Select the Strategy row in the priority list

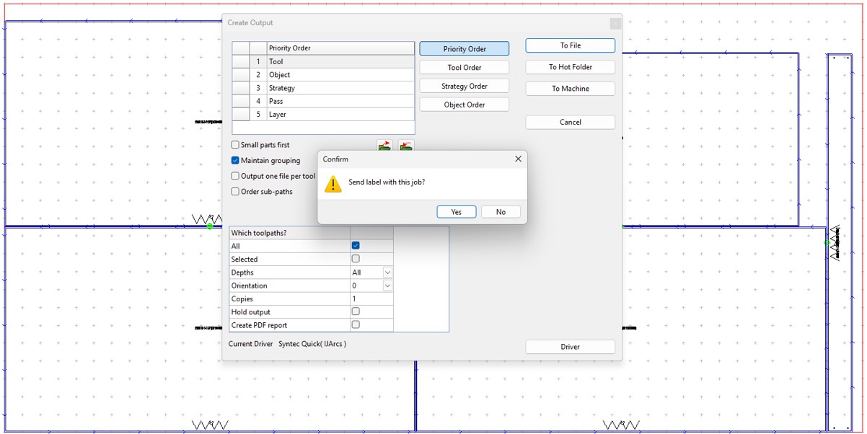pos(339,88)
